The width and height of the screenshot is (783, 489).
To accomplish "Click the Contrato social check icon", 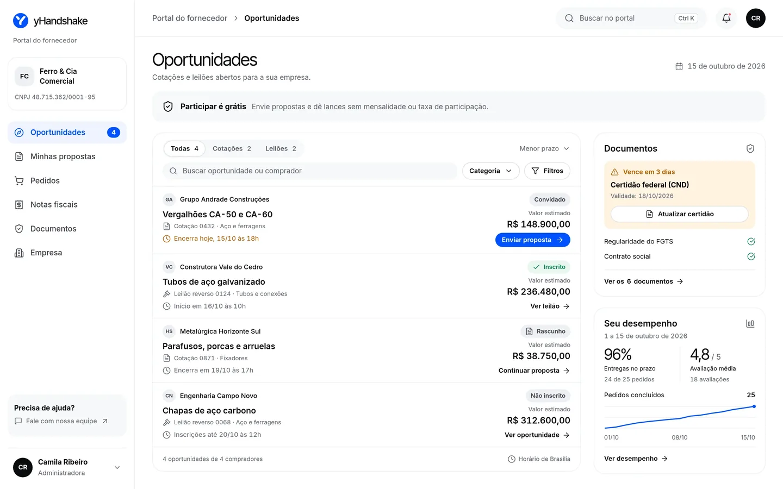I will point(751,256).
